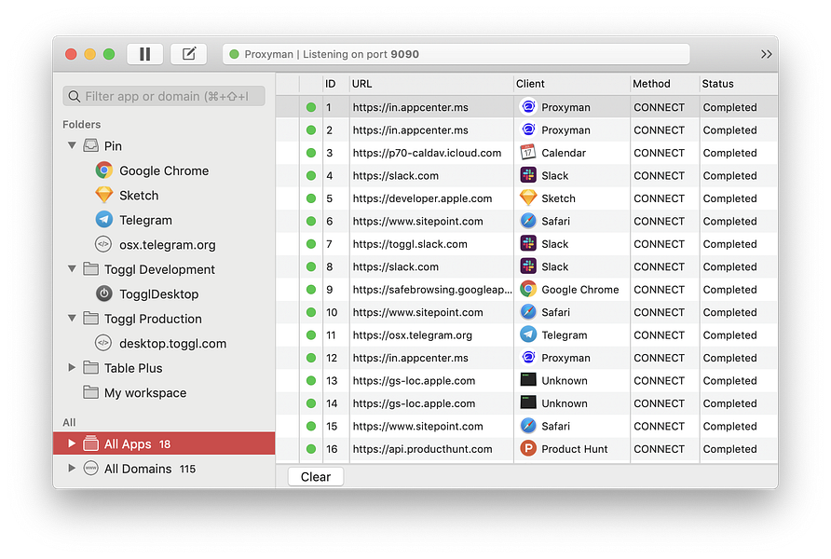Click the Toggl Development folder icon
Viewport: 831px width, 559px height.
pyautogui.click(x=90, y=268)
